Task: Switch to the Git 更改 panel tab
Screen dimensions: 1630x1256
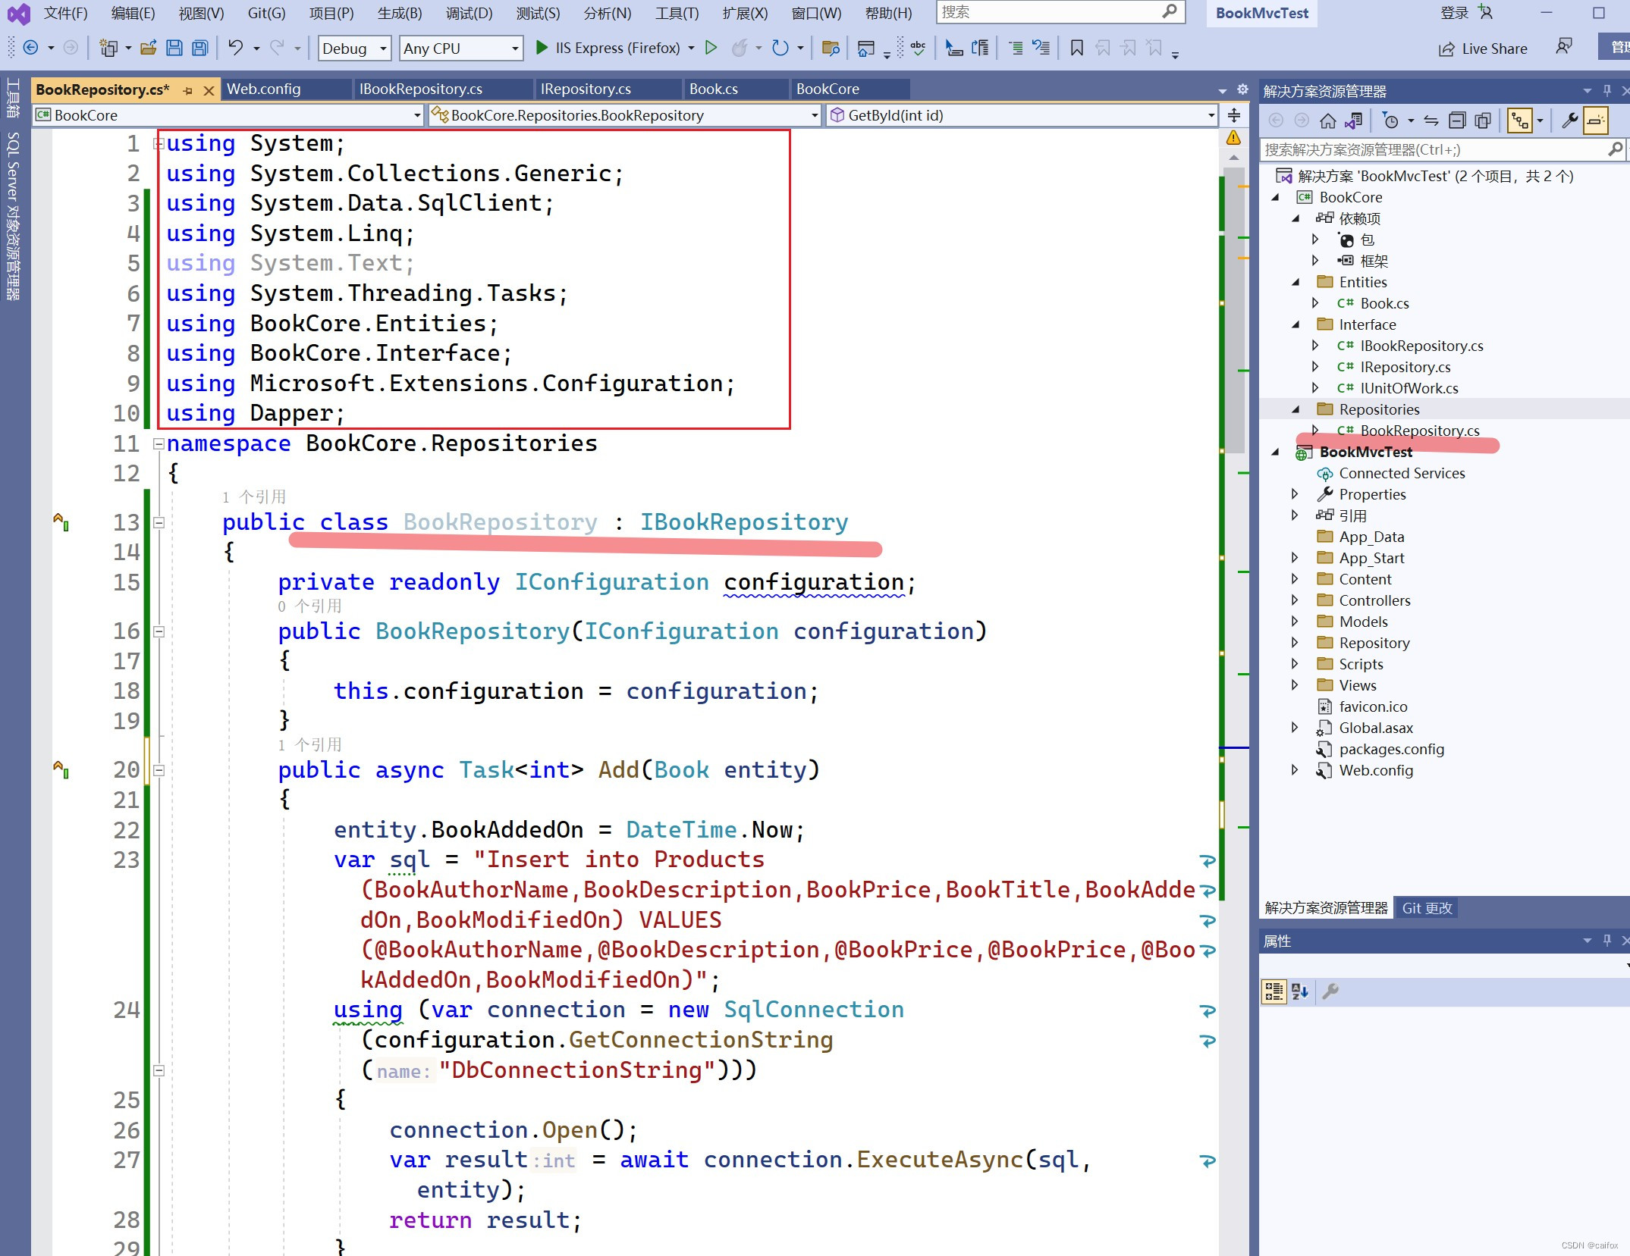Action: [x=1426, y=908]
